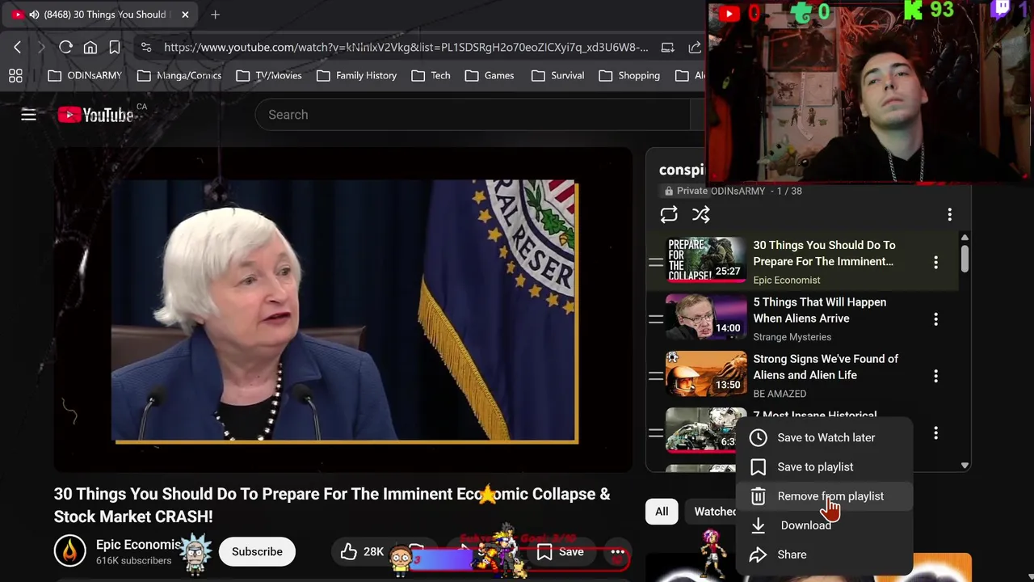Open playlist options three-dot menu
Viewport: 1034px width, 582px height.
tap(950, 214)
